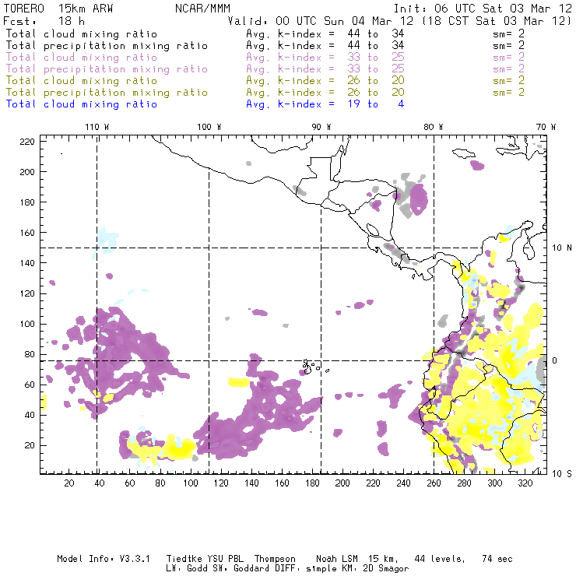Click the "74 sec" timestep text
Image resolution: width=576 pixels, height=576 pixels.
click(497, 559)
